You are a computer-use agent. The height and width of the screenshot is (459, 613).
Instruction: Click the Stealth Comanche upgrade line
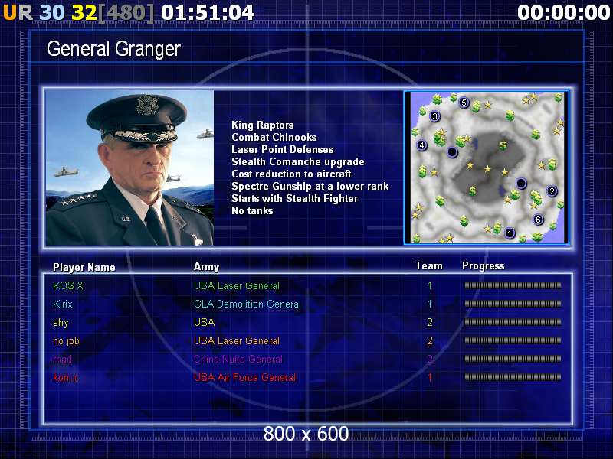pyautogui.click(x=298, y=162)
